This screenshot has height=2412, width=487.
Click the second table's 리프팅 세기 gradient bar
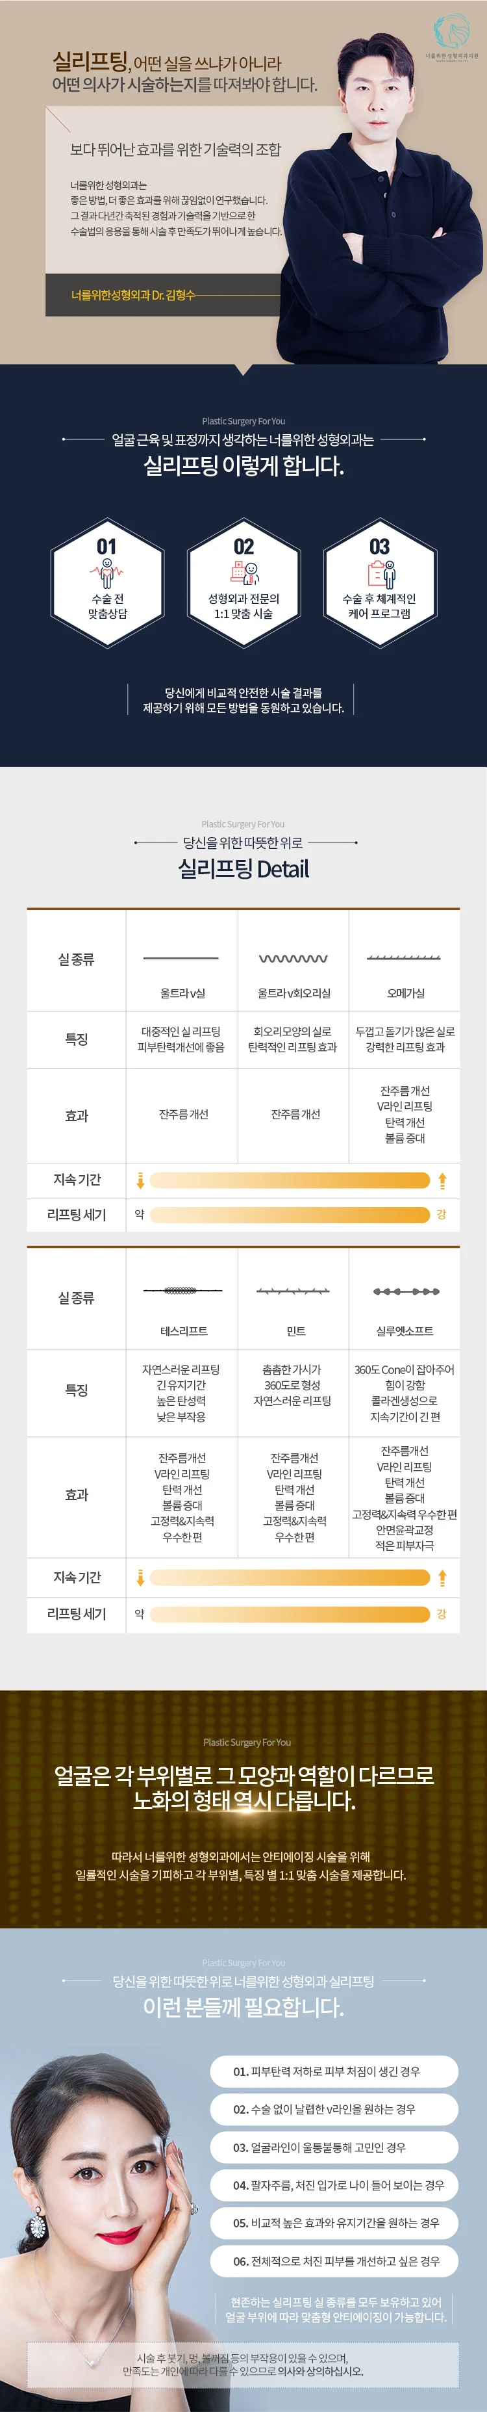click(x=290, y=1613)
